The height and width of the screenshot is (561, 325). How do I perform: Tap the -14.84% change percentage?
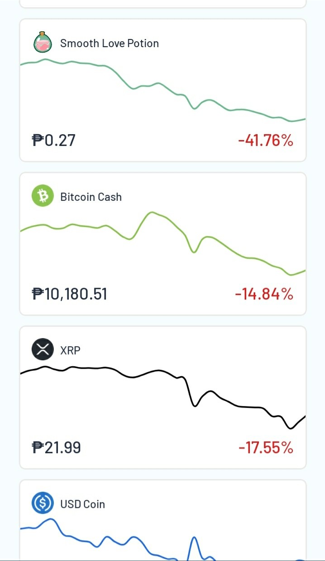point(264,295)
